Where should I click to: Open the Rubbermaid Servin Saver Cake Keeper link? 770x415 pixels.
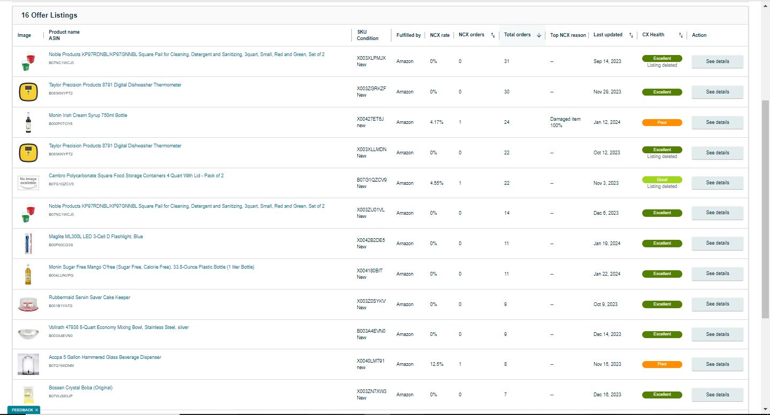coord(89,297)
